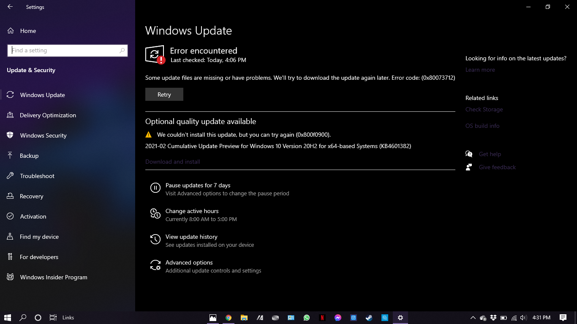Open the OS build info link
Screen dimensions: 577x324
pyautogui.click(x=482, y=126)
